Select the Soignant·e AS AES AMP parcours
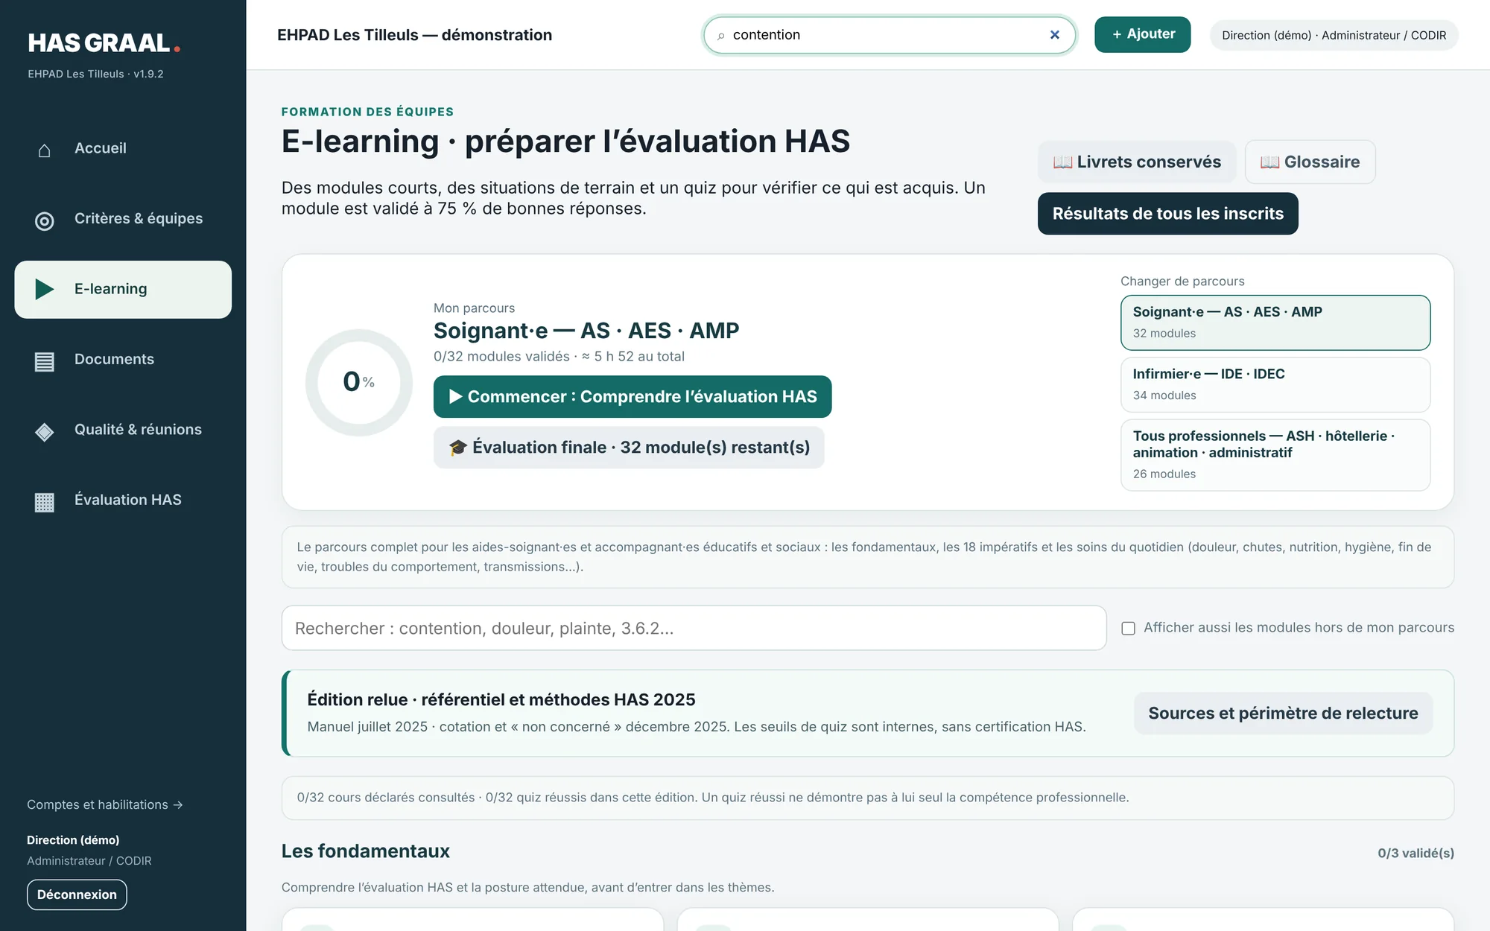 point(1275,322)
